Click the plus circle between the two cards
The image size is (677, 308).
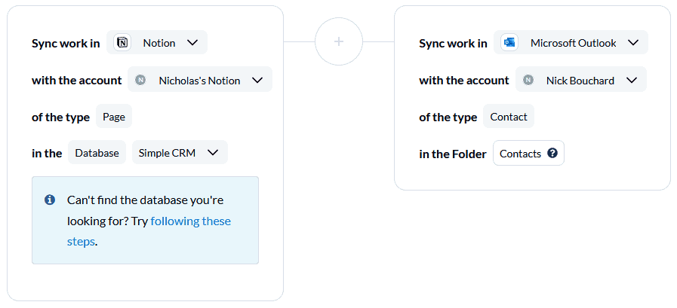[x=339, y=41]
